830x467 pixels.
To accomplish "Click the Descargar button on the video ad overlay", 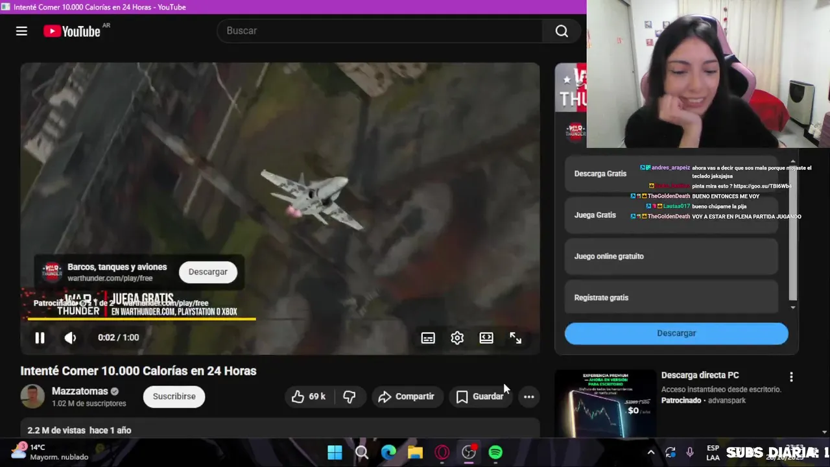I will point(208,272).
